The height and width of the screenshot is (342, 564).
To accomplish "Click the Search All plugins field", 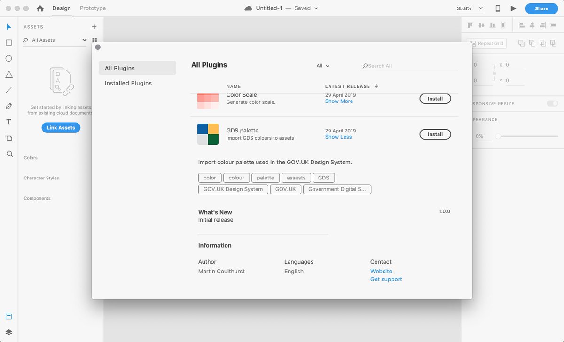I will click(409, 66).
